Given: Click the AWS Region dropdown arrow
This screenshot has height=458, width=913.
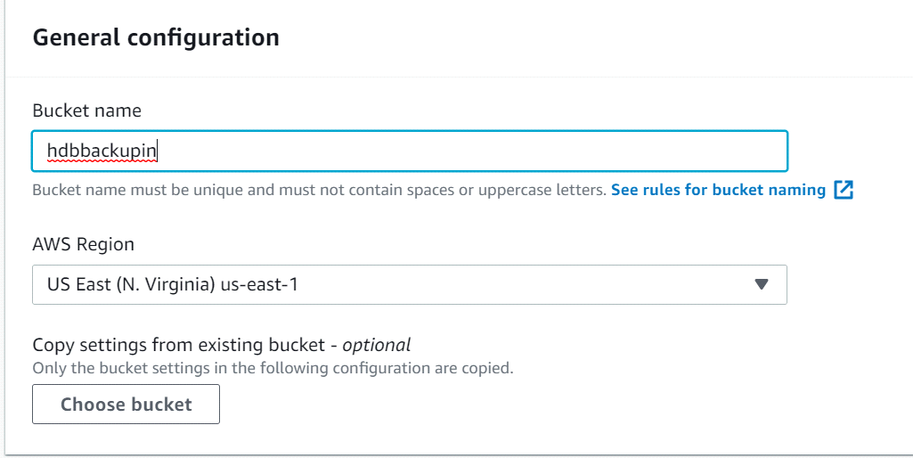Looking at the screenshot, I should pos(761,285).
